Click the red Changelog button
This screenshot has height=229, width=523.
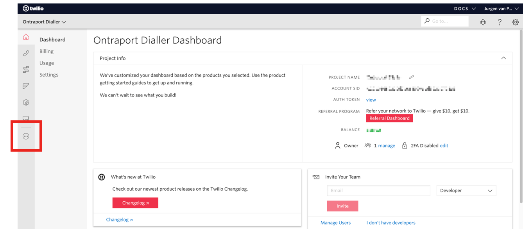click(135, 203)
